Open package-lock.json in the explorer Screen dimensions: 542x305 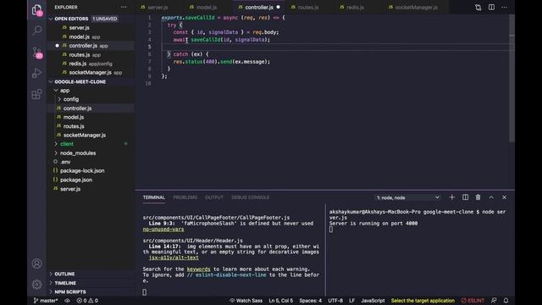(91, 171)
